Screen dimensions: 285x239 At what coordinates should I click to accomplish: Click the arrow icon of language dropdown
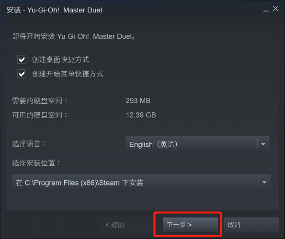tap(263, 144)
